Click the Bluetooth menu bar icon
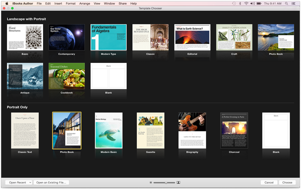301x190 pixels. (240, 3)
